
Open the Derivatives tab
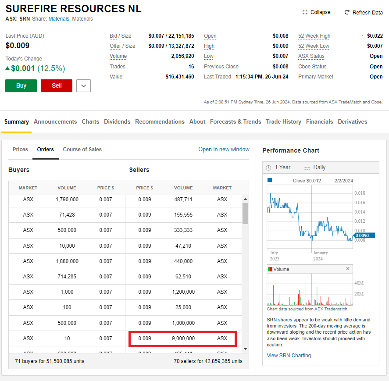[x=353, y=122]
